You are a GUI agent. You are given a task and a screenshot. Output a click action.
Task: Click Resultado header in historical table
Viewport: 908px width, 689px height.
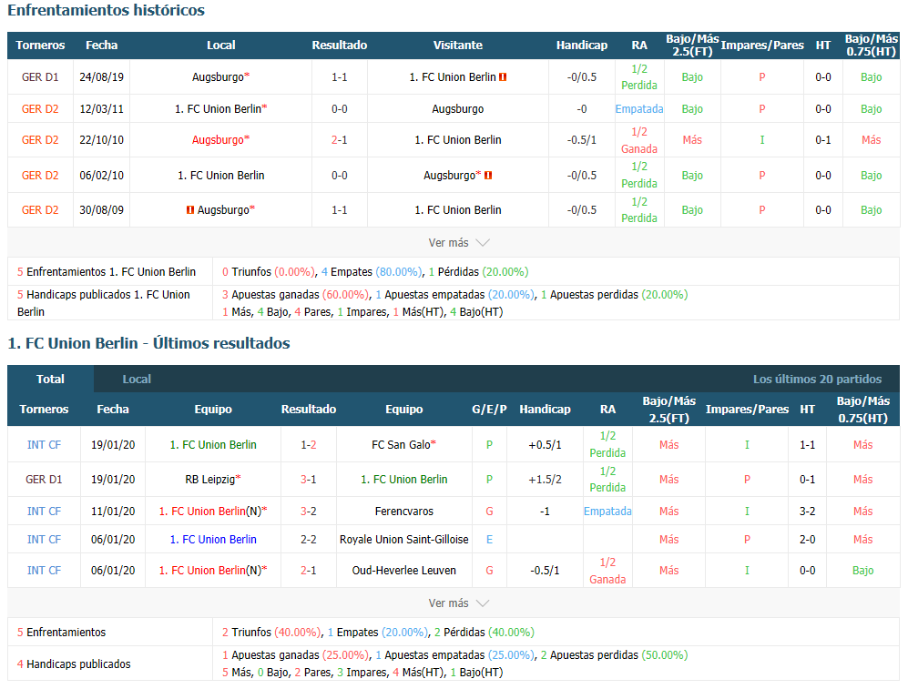(x=340, y=46)
